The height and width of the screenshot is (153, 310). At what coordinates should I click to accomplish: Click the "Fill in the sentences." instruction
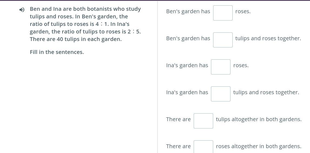coord(57,52)
